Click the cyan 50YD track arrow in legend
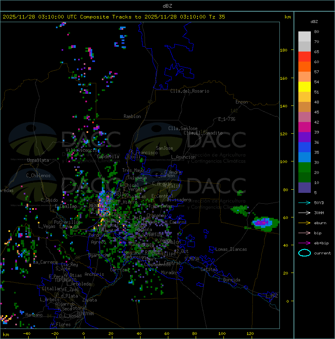This screenshot has height=339, width=335. pyautogui.click(x=304, y=203)
